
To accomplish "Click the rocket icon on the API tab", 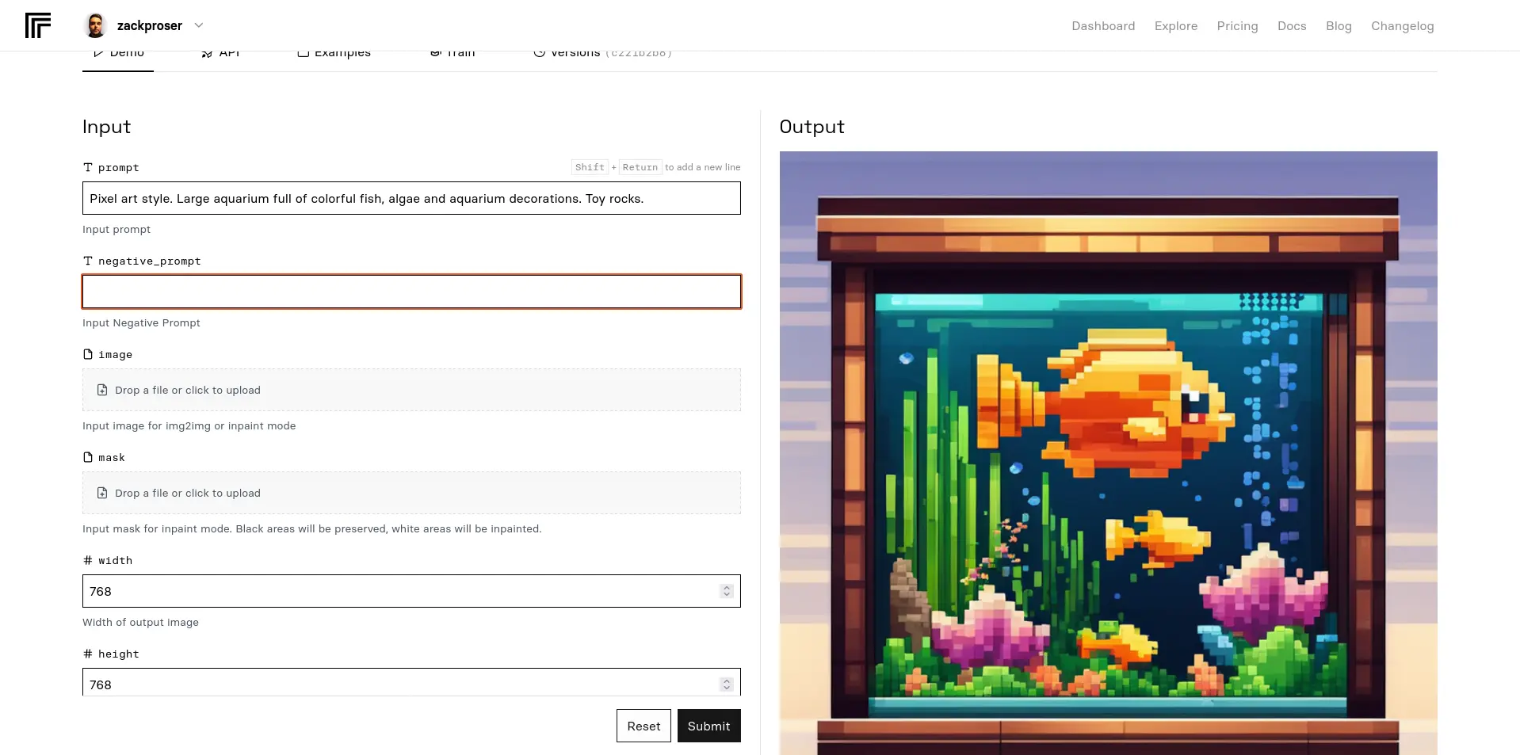I will [x=207, y=54].
